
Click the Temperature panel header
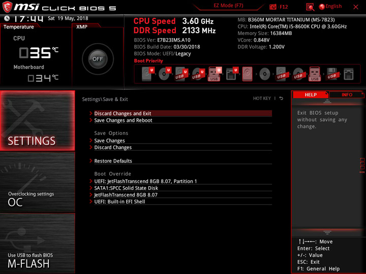(x=19, y=27)
